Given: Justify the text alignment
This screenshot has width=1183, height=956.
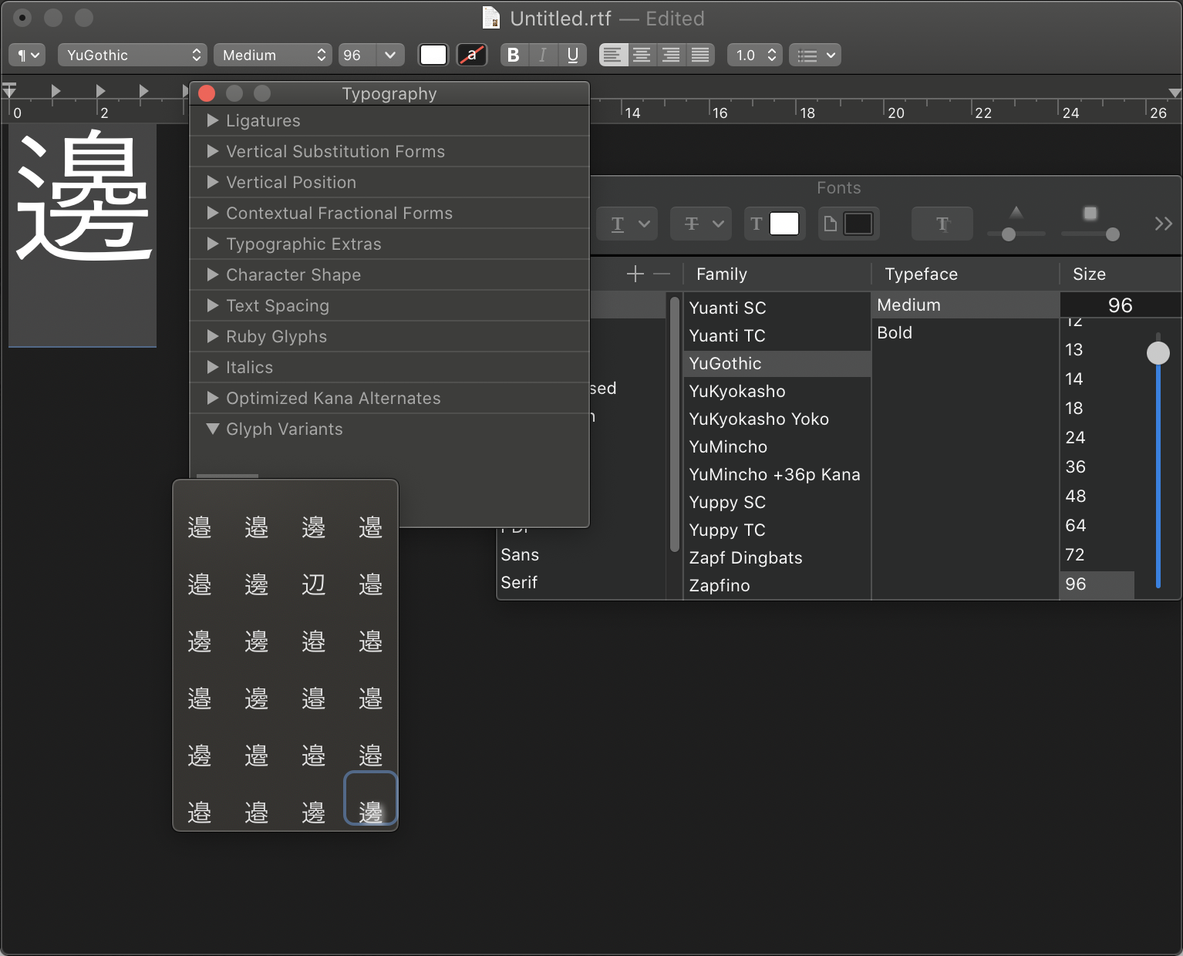Looking at the screenshot, I should [700, 55].
